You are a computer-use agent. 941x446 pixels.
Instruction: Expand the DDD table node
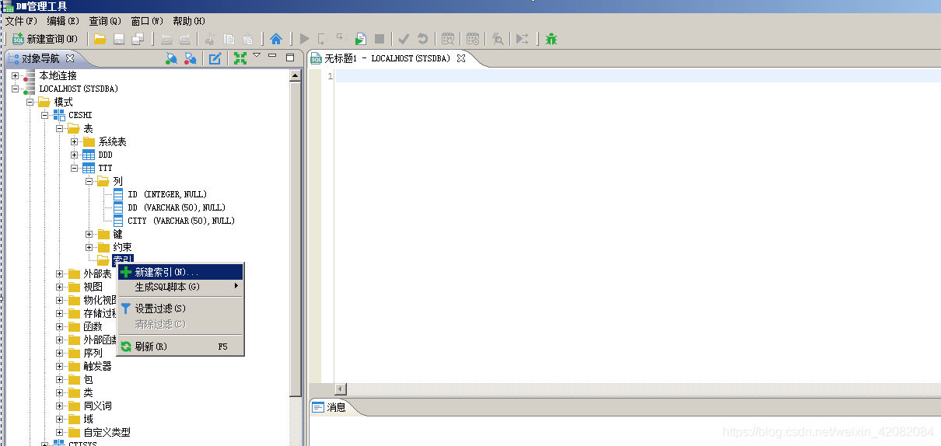coord(75,155)
